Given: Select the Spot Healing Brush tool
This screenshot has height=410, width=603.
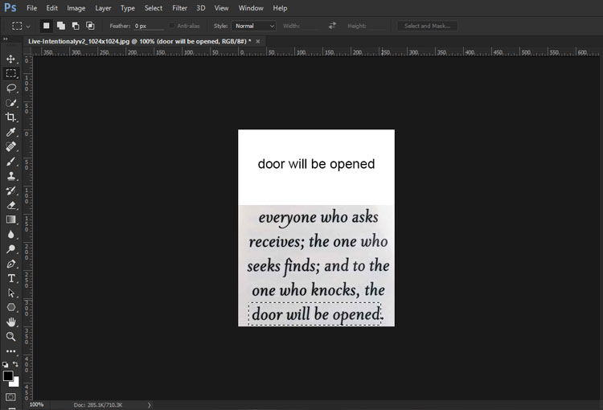Looking at the screenshot, I should point(10,146).
